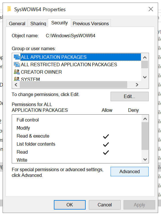Click the Read & execute permission row
Screen dimensions: 161x215
(x=77, y=136)
